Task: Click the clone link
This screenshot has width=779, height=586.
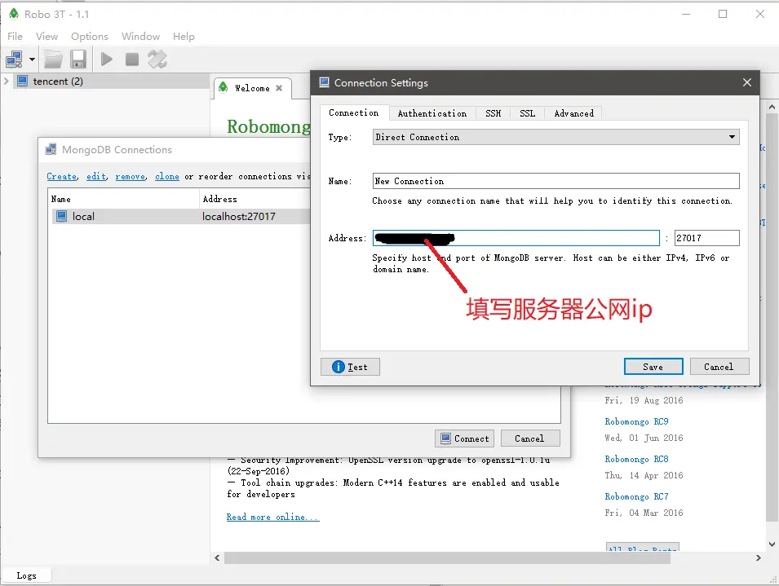Action: click(x=167, y=177)
